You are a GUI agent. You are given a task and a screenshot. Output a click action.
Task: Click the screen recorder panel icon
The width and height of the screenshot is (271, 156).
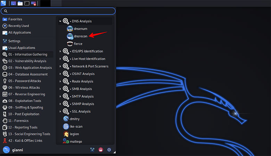pos(34,3)
